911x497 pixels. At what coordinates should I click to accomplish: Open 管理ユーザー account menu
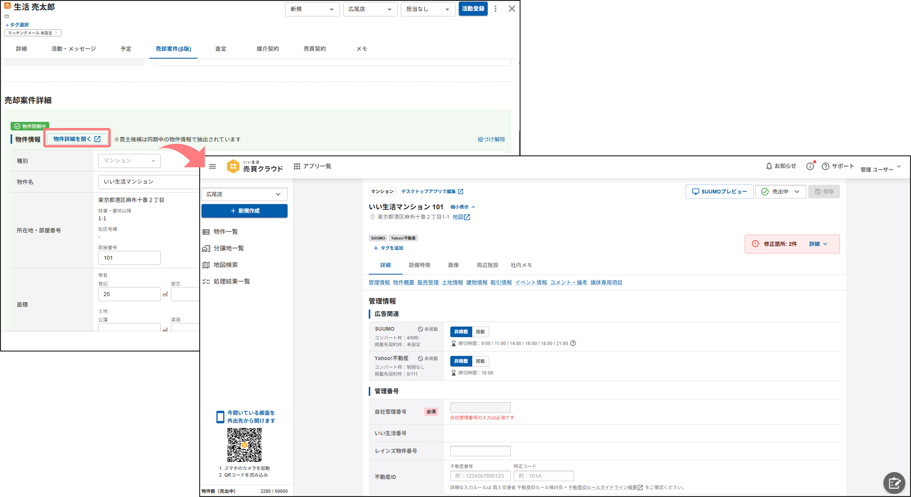881,169
